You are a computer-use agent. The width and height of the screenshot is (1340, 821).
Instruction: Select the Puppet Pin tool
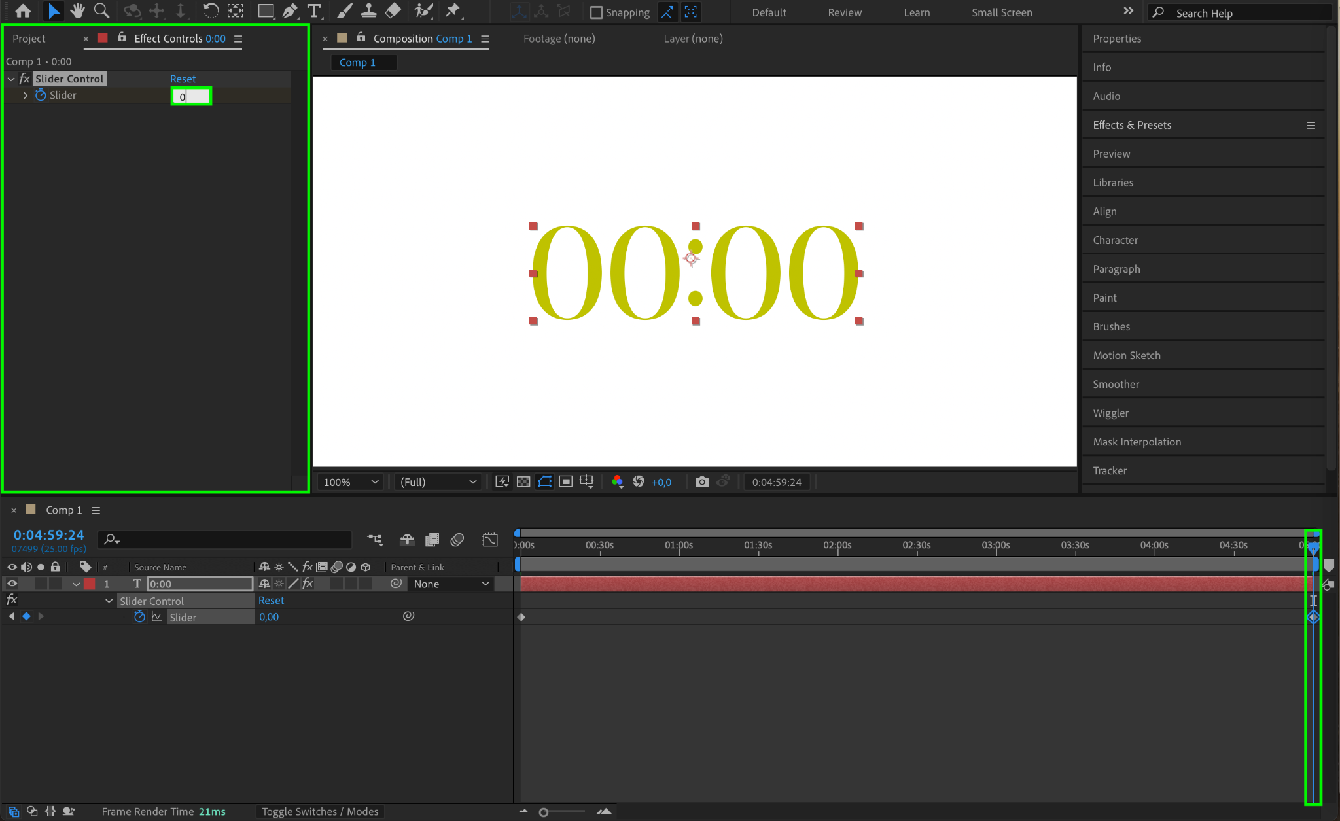[x=452, y=11]
